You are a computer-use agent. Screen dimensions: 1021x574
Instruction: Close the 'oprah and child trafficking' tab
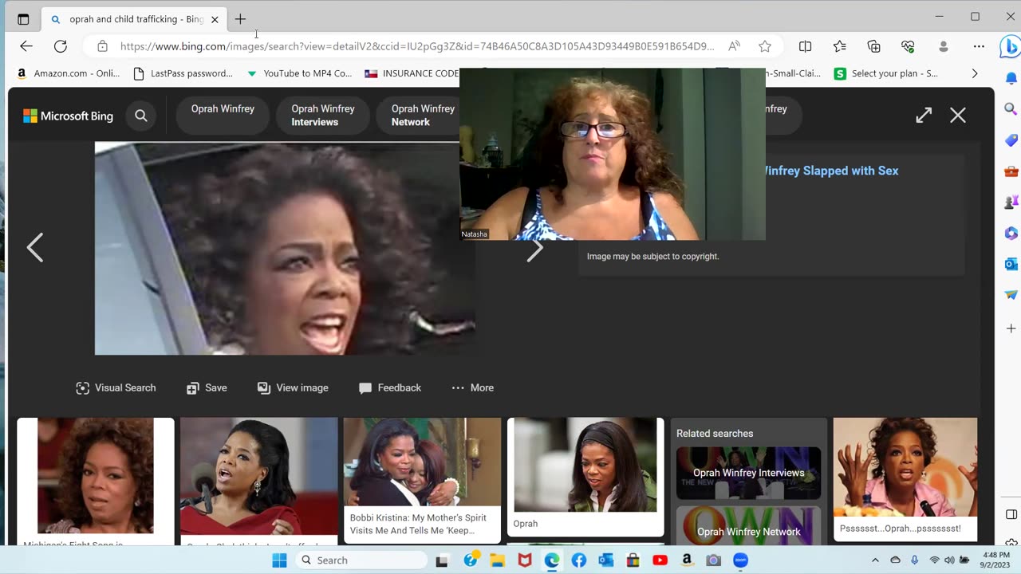(215, 19)
